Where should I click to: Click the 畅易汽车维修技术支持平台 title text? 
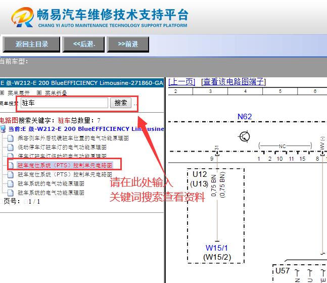(113, 15)
